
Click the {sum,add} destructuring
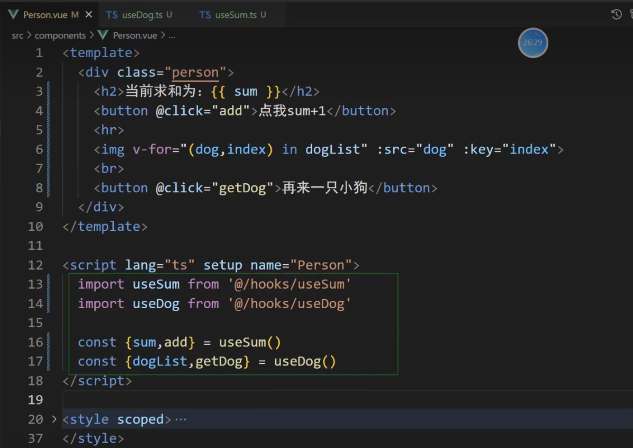[160, 343]
